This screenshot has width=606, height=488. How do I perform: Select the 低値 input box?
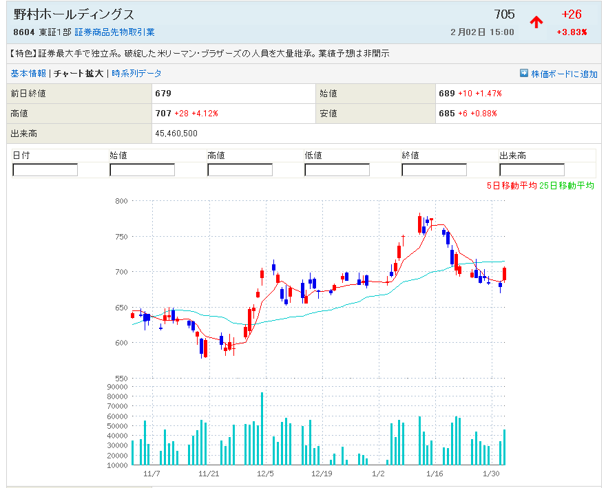[x=337, y=170]
